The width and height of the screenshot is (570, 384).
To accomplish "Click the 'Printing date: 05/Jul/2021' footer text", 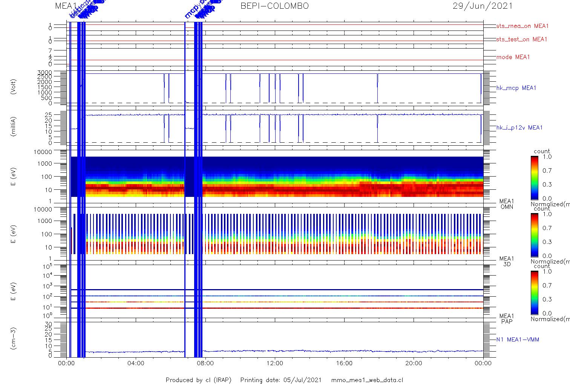I will (281, 380).
